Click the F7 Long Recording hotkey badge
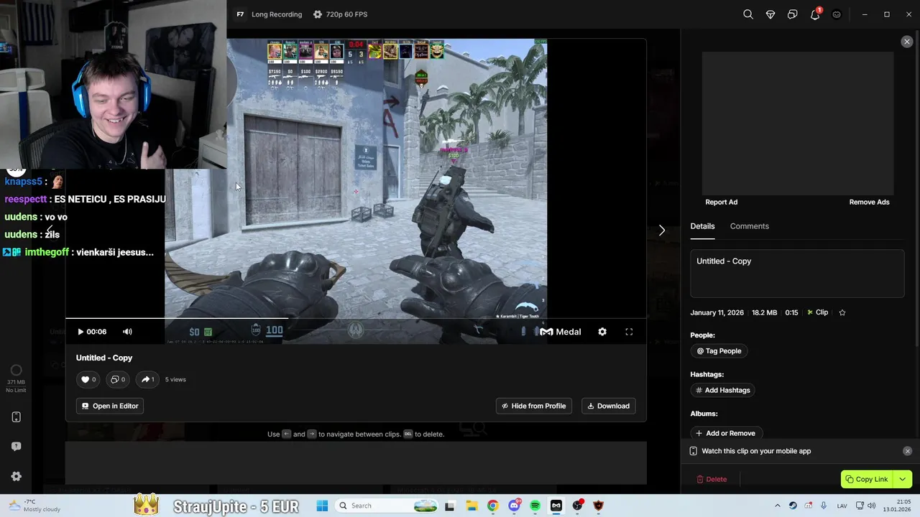Viewport: 920px width, 517px height. [240, 14]
